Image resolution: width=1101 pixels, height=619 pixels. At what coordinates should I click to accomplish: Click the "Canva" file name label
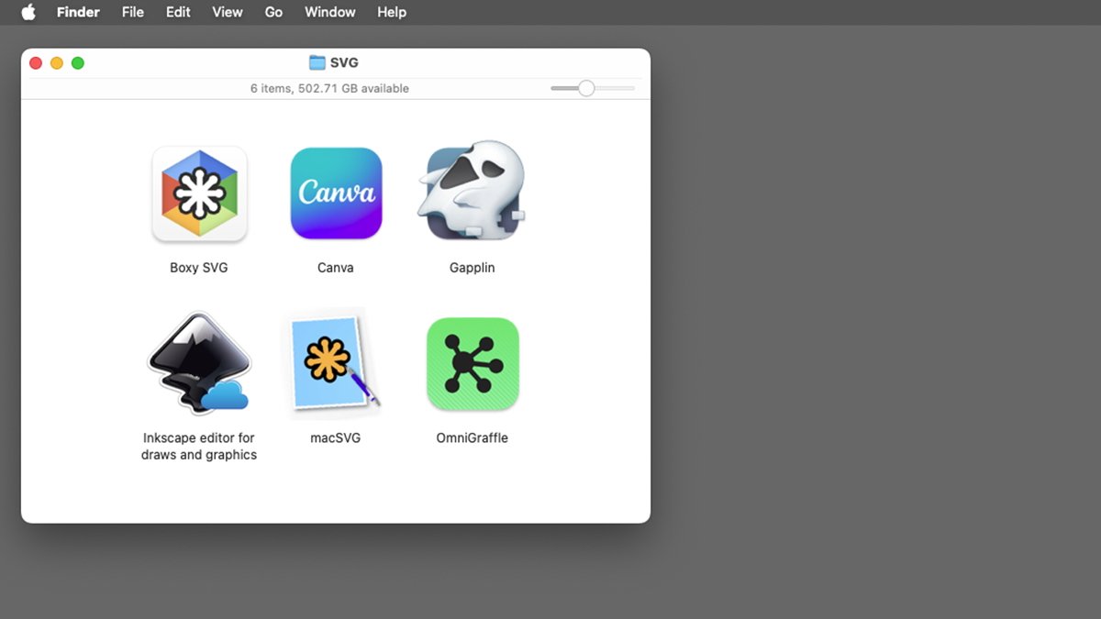point(336,268)
